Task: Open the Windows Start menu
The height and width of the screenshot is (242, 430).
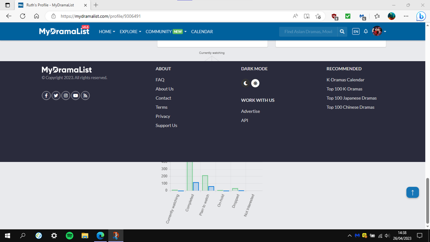Action: click(7, 236)
